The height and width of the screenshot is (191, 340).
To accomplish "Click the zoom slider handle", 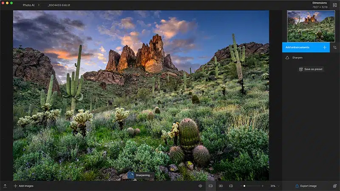I will [244, 186].
